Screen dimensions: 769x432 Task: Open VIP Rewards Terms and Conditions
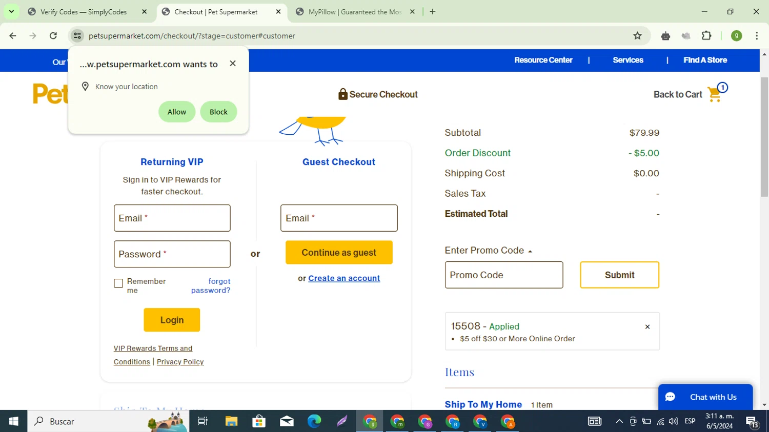coord(153,355)
